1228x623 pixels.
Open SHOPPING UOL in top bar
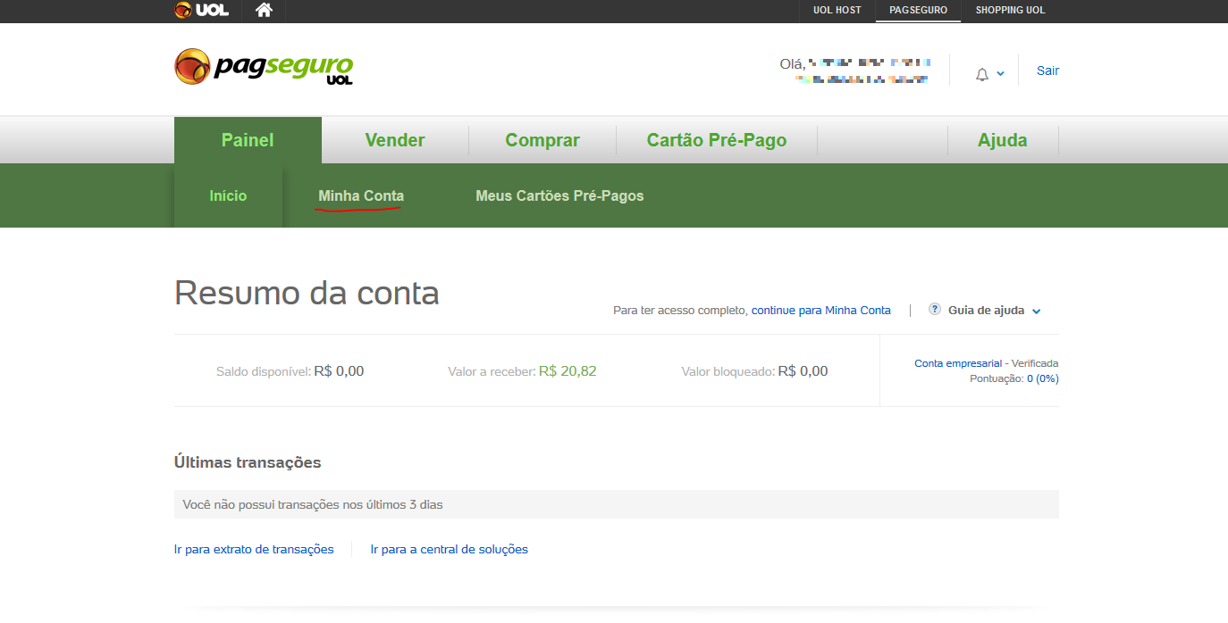coord(1010,11)
